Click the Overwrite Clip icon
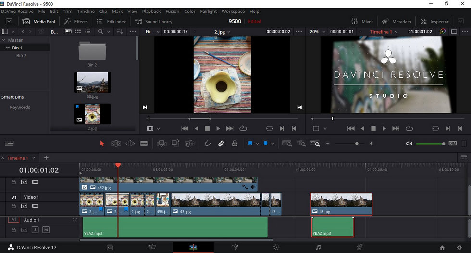Viewport: 471px width, 253px height. pos(175,143)
